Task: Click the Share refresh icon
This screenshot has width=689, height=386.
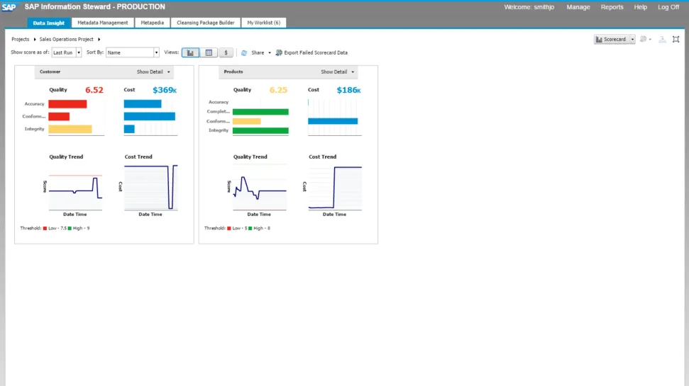Action: click(x=244, y=52)
